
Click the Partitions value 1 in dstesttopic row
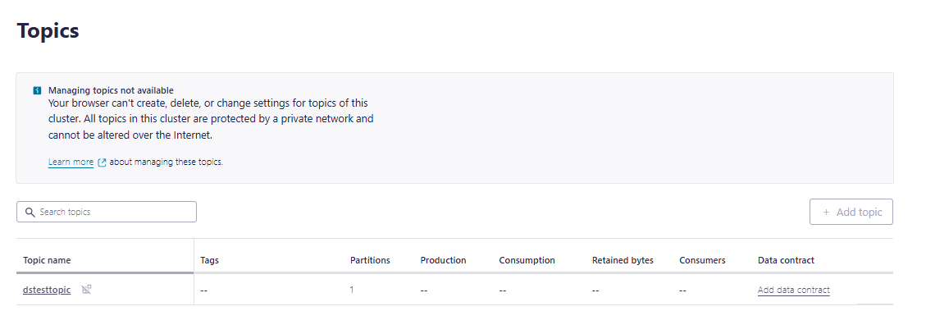coord(352,291)
